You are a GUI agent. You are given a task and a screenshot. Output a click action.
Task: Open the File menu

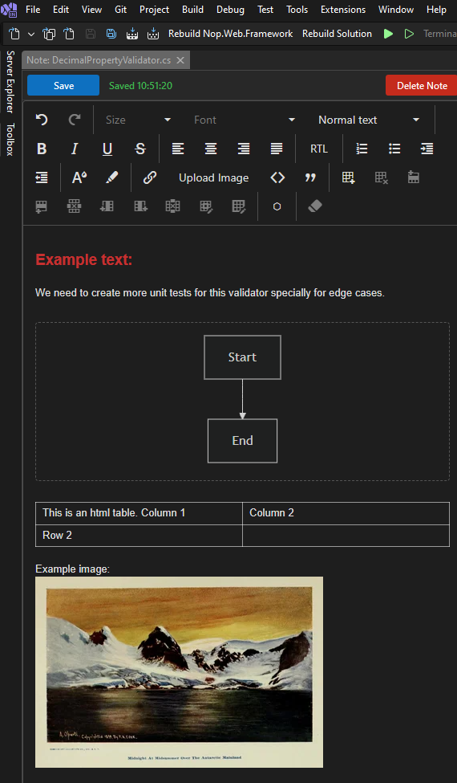pyautogui.click(x=33, y=10)
